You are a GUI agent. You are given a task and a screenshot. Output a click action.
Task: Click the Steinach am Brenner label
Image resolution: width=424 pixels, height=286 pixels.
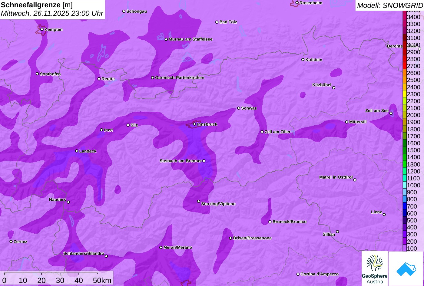pos(181,161)
